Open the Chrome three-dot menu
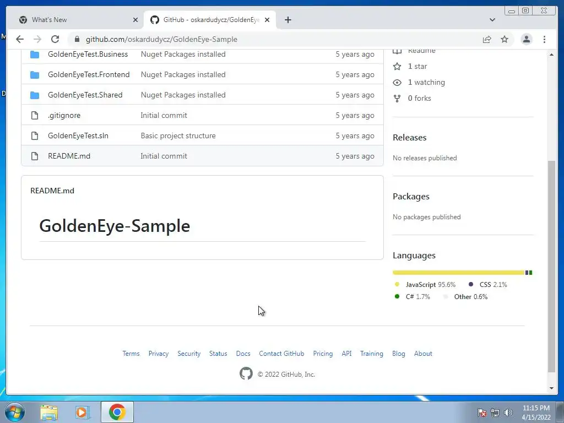This screenshot has height=423, width=564. point(544,39)
